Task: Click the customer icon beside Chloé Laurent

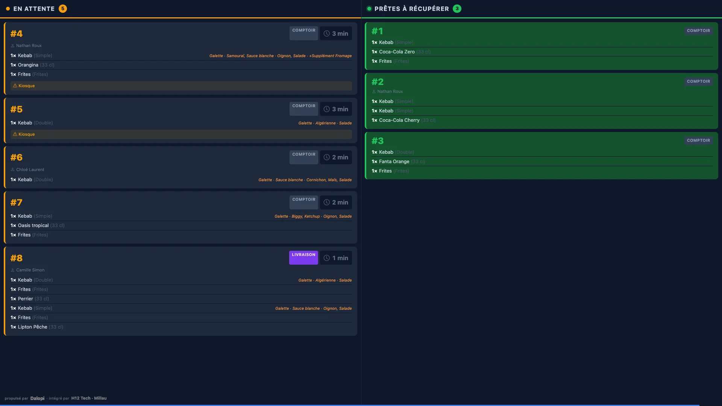Action: click(12, 170)
